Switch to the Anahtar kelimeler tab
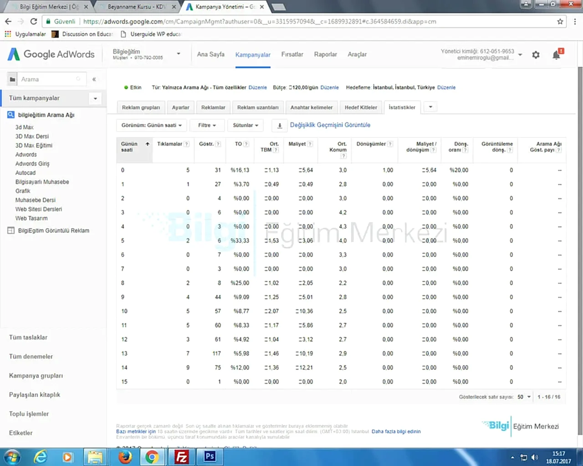Screen dimensions: 583x466 tap(312, 107)
